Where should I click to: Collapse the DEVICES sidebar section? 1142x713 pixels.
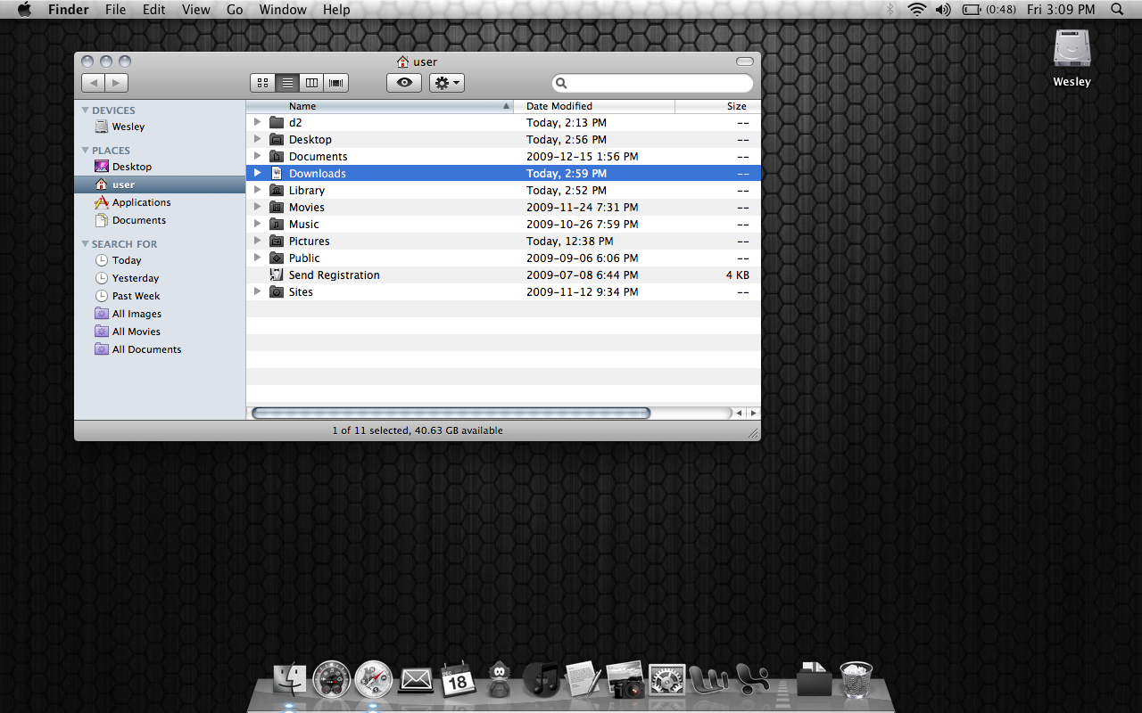point(86,111)
